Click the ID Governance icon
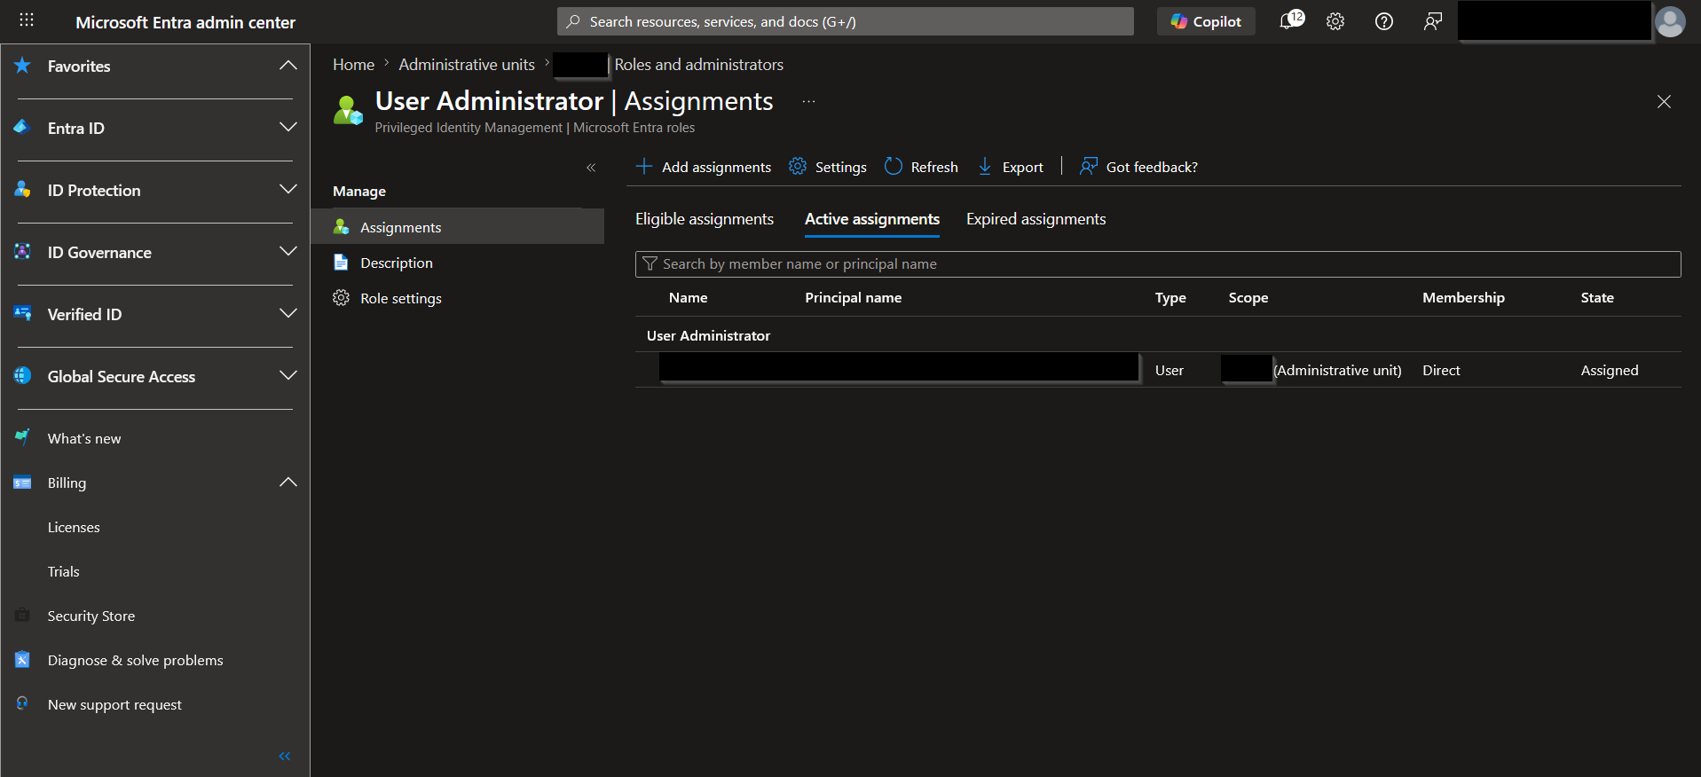 [x=23, y=251]
